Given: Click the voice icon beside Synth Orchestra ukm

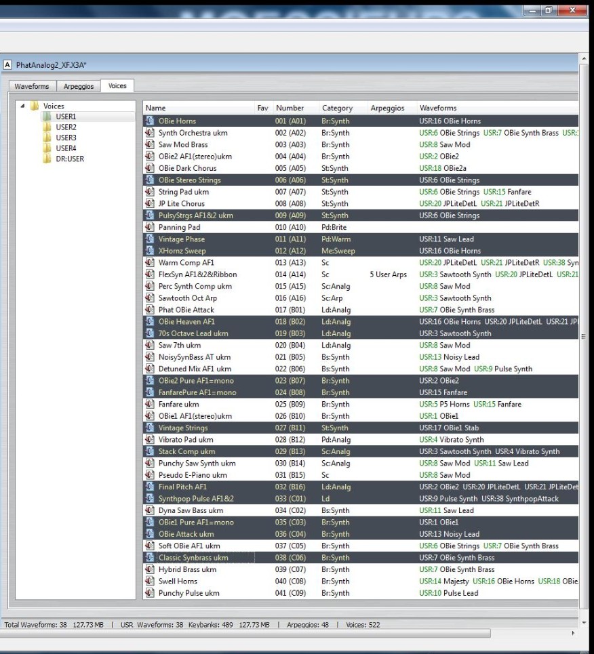Looking at the screenshot, I should pyautogui.click(x=149, y=133).
